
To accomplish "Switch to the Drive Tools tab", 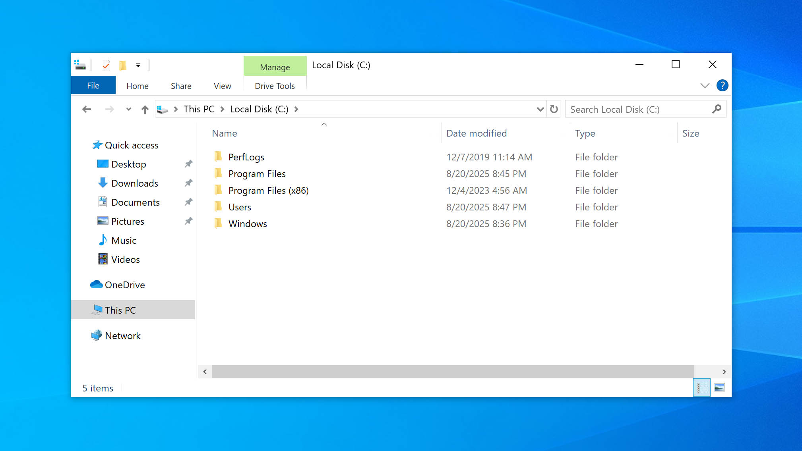I will pyautogui.click(x=275, y=85).
